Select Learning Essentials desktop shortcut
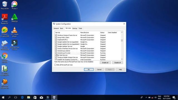This screenshot has height=100, width=178. coord(5,71)
